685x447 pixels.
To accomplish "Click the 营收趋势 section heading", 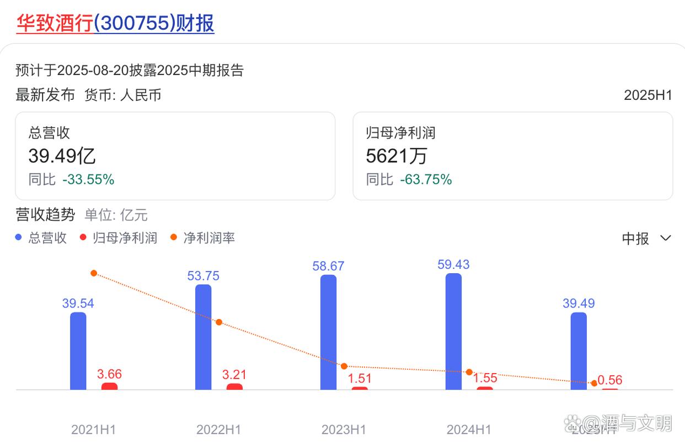I will tap(45, 214).
